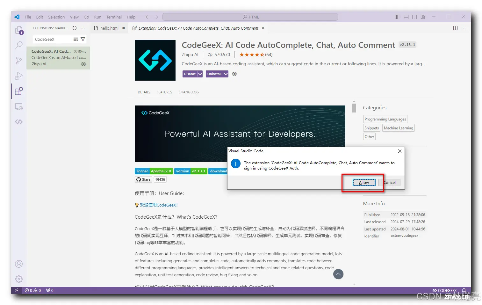This screenshot has width=482, height=305.
Task: Open the Extensions view icon
Action: (19, 91)
